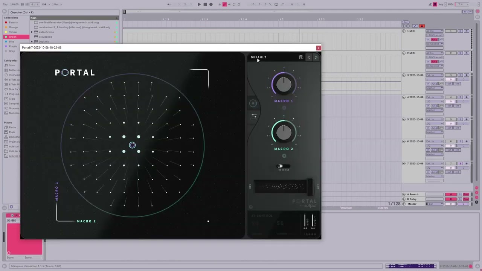Click the A Reverb return track

[x=413, y=195]
